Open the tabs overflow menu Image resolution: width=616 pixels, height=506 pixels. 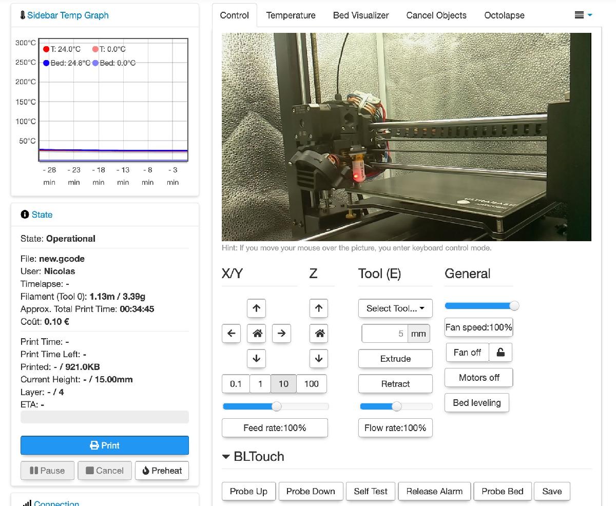(583, 15)
